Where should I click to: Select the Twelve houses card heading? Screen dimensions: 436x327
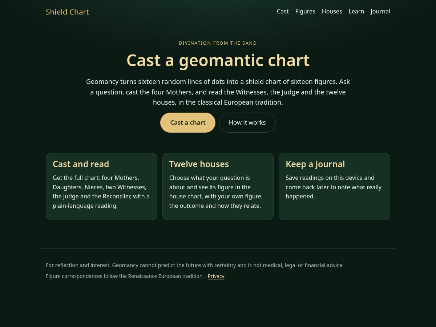[x=199, y=164]
